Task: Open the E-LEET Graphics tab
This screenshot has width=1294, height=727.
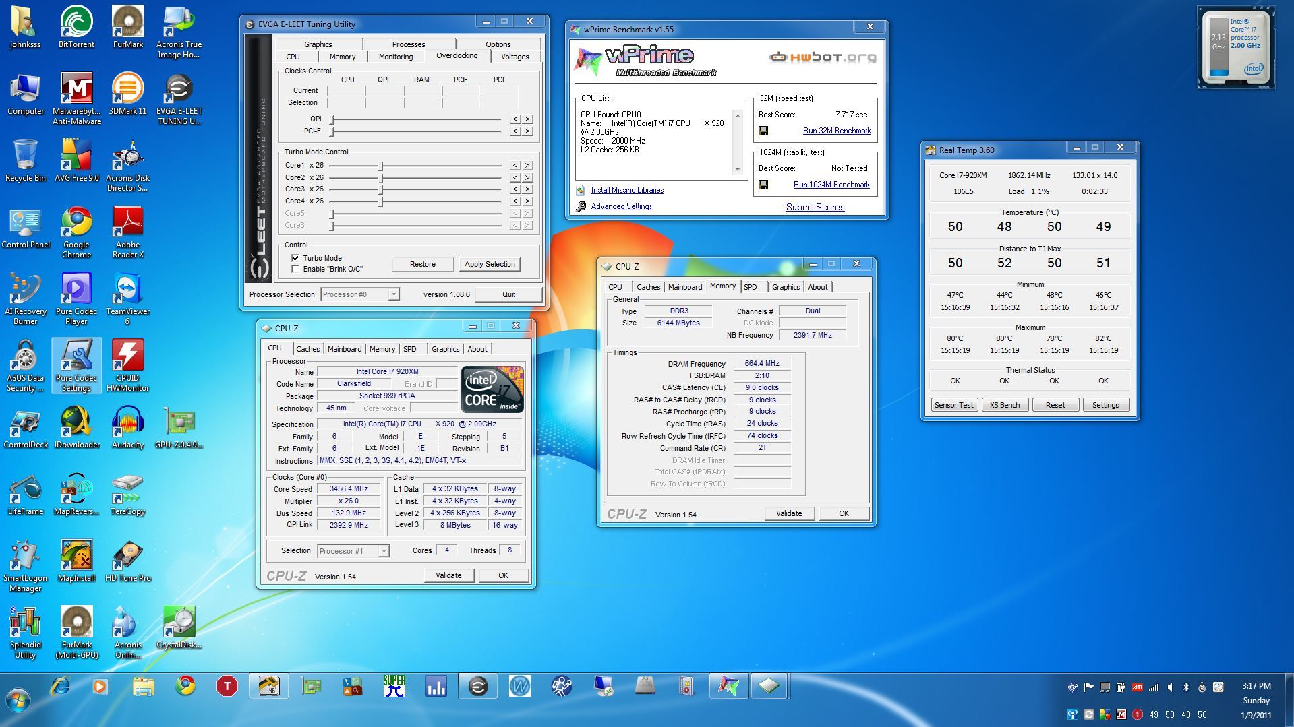Action: [318, 44]
